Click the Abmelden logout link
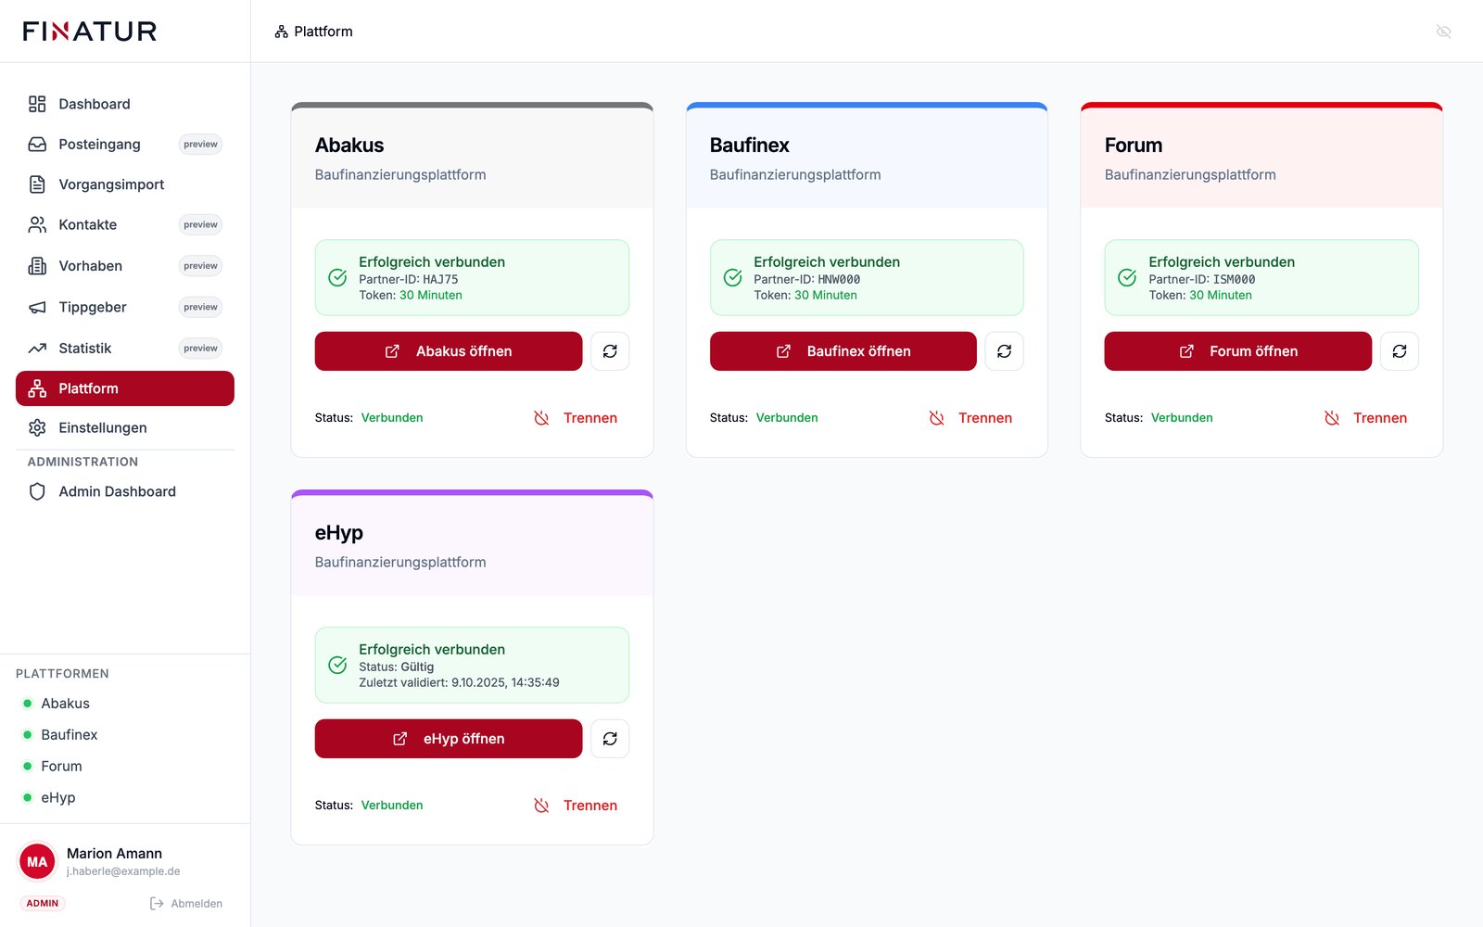Screen dimensions: 1483x927 tap(186, 904)
